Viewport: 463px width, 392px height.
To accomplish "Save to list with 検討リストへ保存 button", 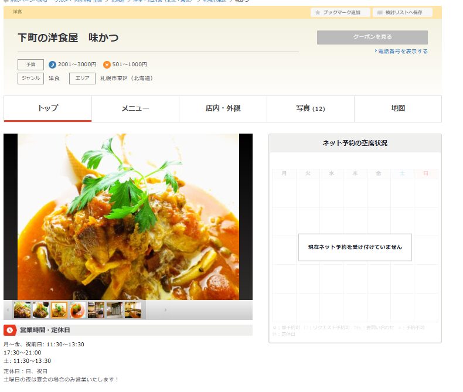I will coord(403,12).
